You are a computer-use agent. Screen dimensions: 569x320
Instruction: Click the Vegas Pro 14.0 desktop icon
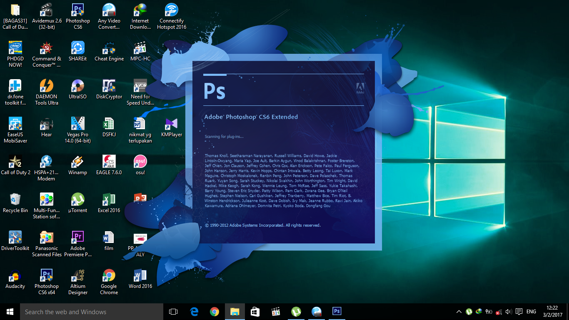[78, 130]
